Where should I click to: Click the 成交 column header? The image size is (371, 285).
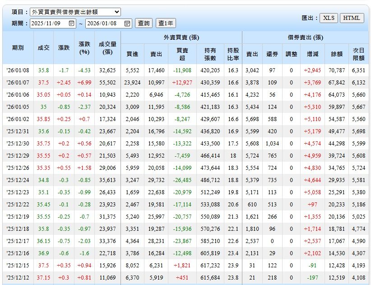pos(43,47)
